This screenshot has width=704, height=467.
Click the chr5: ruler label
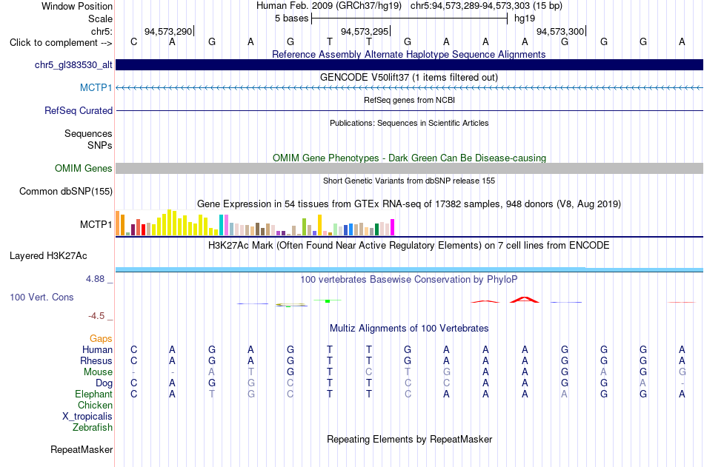point(102,31)
